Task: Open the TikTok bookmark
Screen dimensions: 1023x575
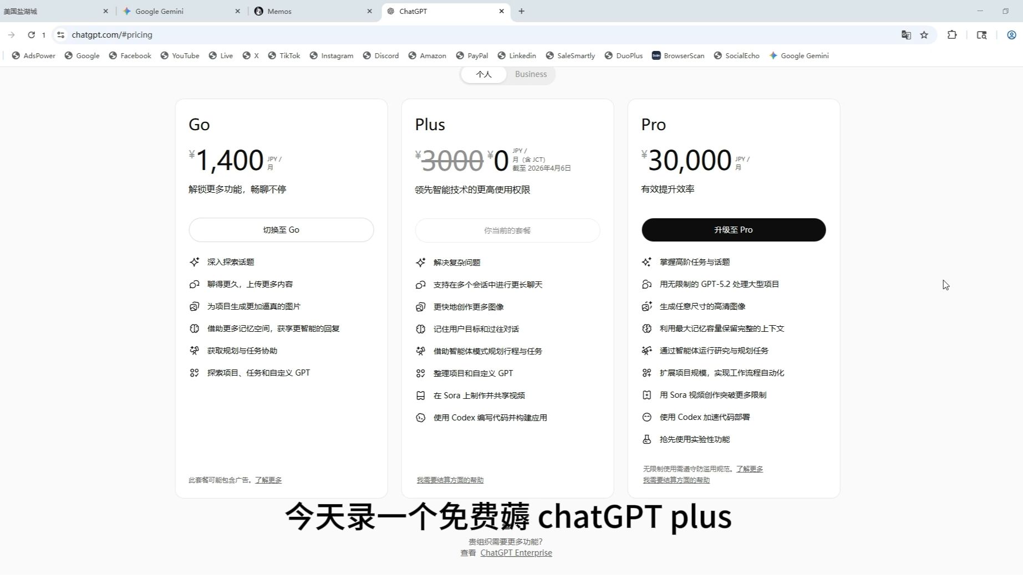Action: point(284,56)
